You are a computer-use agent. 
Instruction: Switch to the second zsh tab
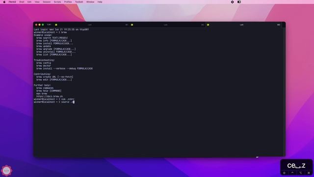[x=165, y=25]
